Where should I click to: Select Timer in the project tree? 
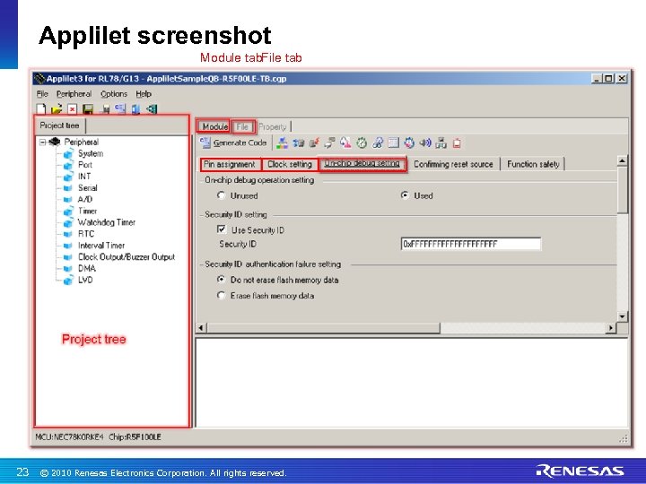pyautogui.click(x=87, y=211)
